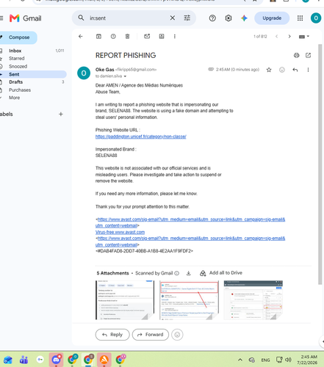The width and height of the screenshot is (324, 367).
Task: Open the Discord taskbar icon
Action: click(x=56, y=360)
